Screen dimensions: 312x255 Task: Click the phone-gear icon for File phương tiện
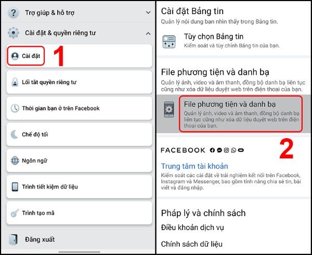pyautogui.click(x=169, y=109)
